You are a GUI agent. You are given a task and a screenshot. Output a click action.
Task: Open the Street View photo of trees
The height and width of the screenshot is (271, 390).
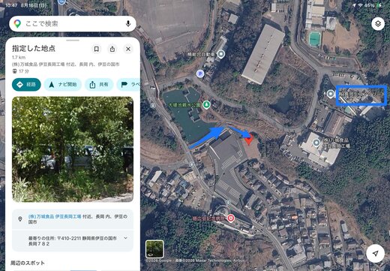73,149
